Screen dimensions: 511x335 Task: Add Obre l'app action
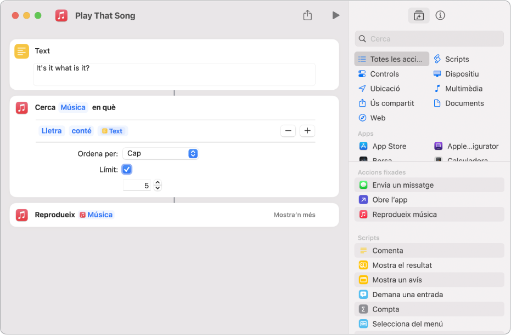pos(429,199)
